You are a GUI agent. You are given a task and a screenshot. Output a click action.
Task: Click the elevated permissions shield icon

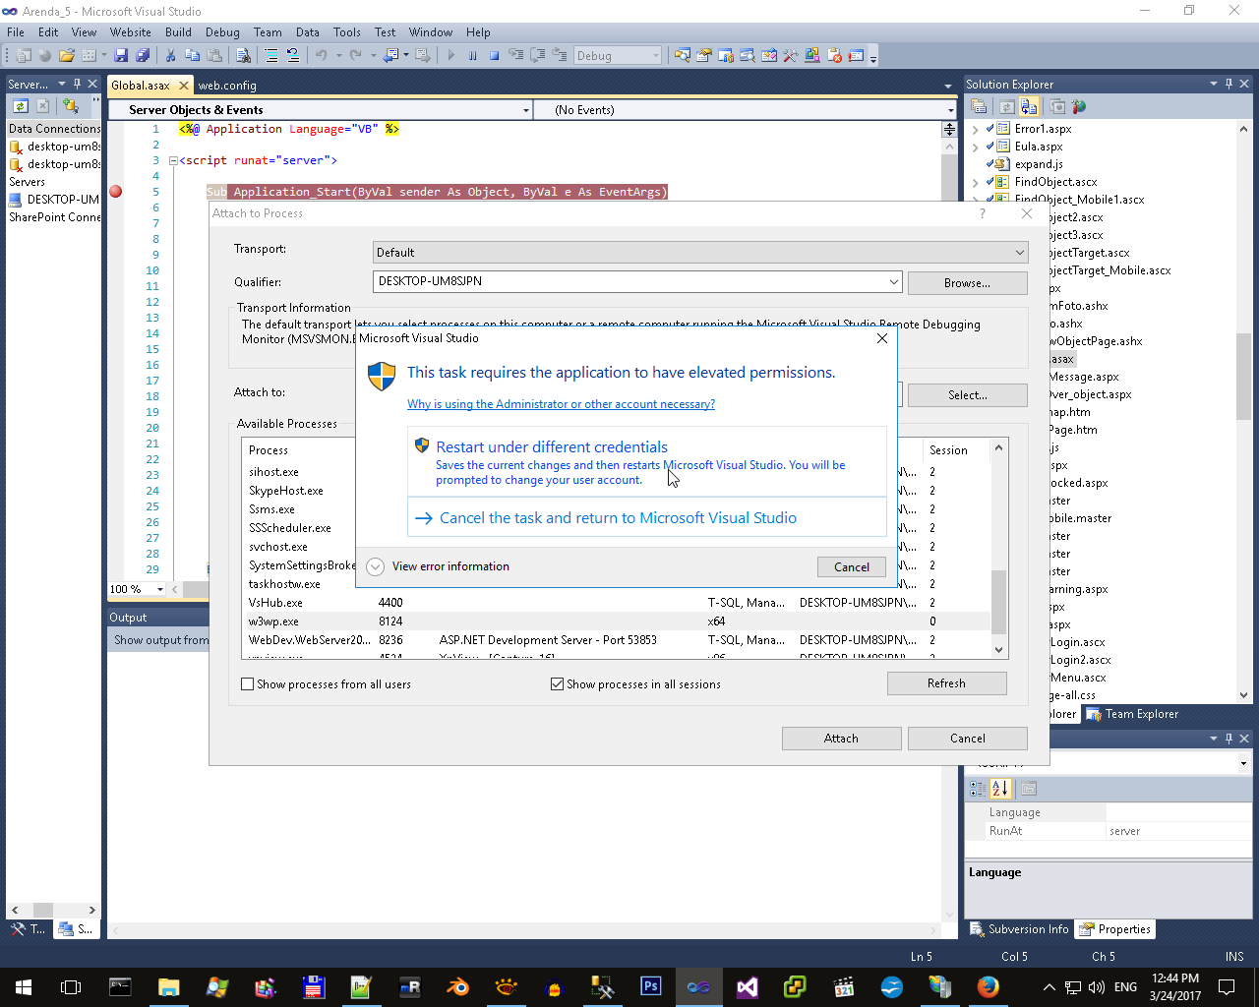382,376
